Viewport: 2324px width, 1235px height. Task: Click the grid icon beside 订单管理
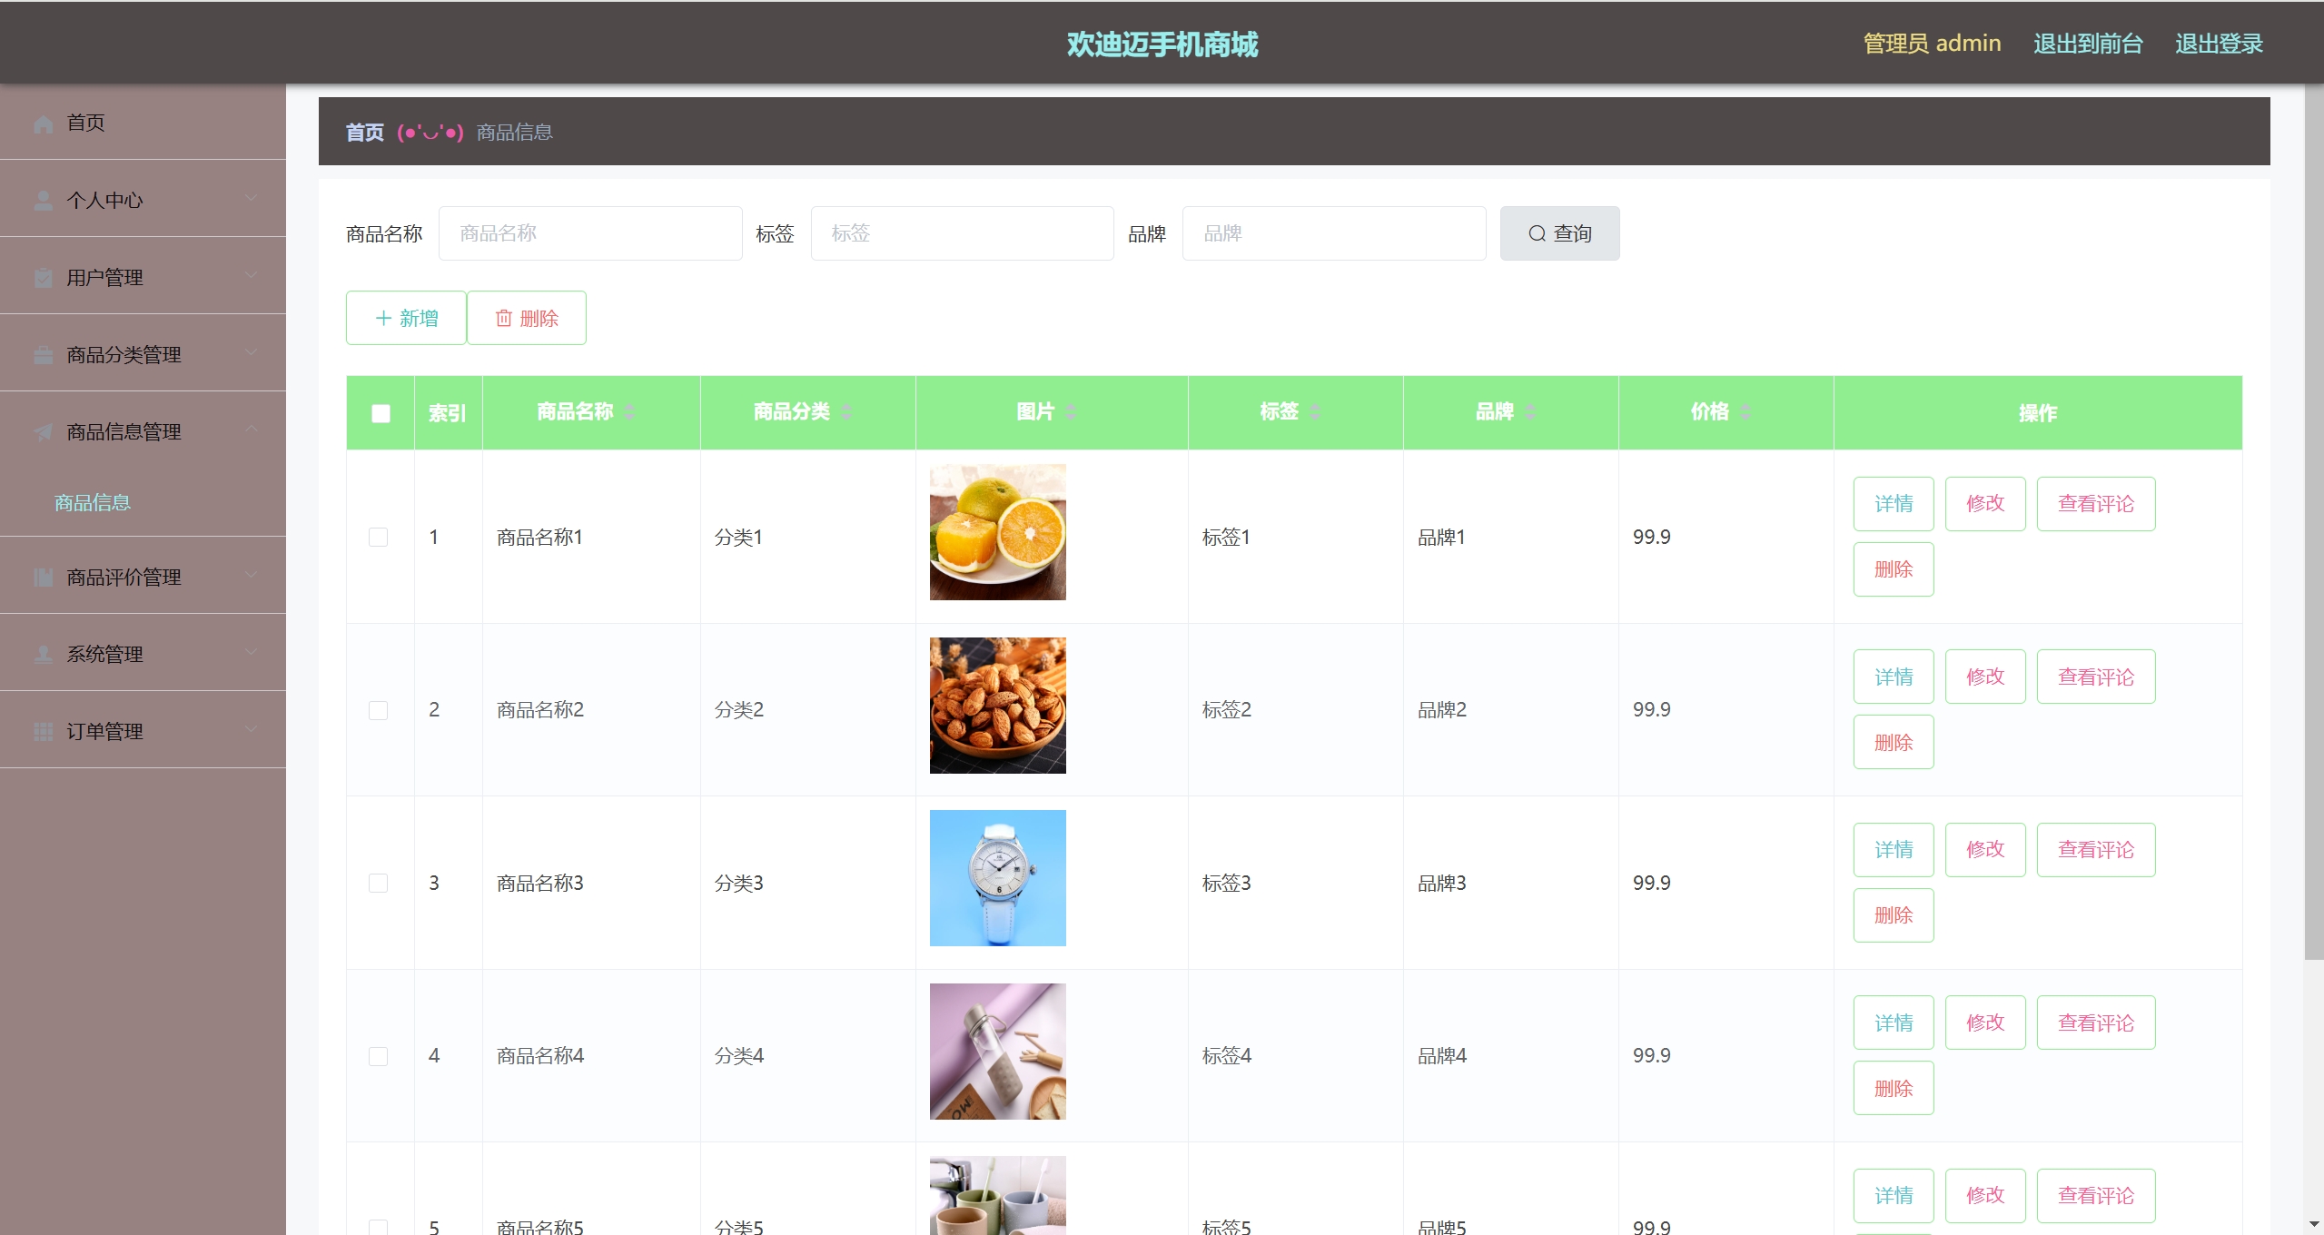point(43,732)
